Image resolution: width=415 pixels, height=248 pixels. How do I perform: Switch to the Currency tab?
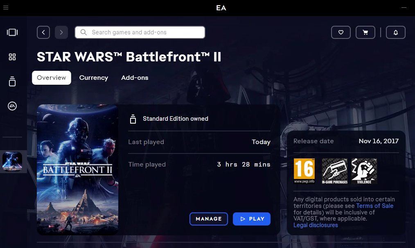pos(94,77)
